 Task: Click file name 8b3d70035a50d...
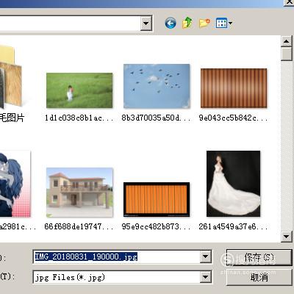(x=157, y=118)
